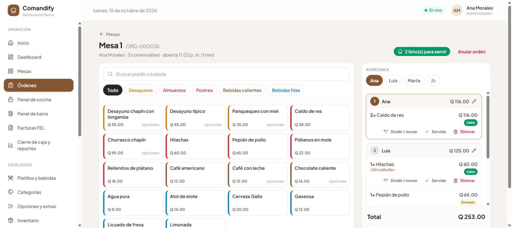Image resolution: width=512 pixels, height=228 pixels.
Task: Dividir / mover the Caldo de res item
Action: coord(400,132)
